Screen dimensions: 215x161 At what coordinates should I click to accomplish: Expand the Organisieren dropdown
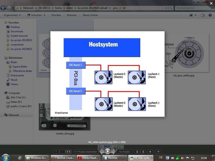[12, 15]
